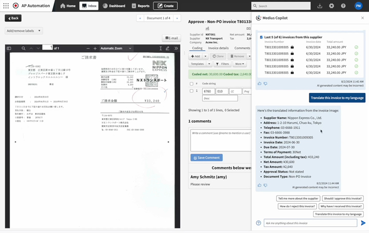Send the Copilot message with arrow icon

point(363,223)
